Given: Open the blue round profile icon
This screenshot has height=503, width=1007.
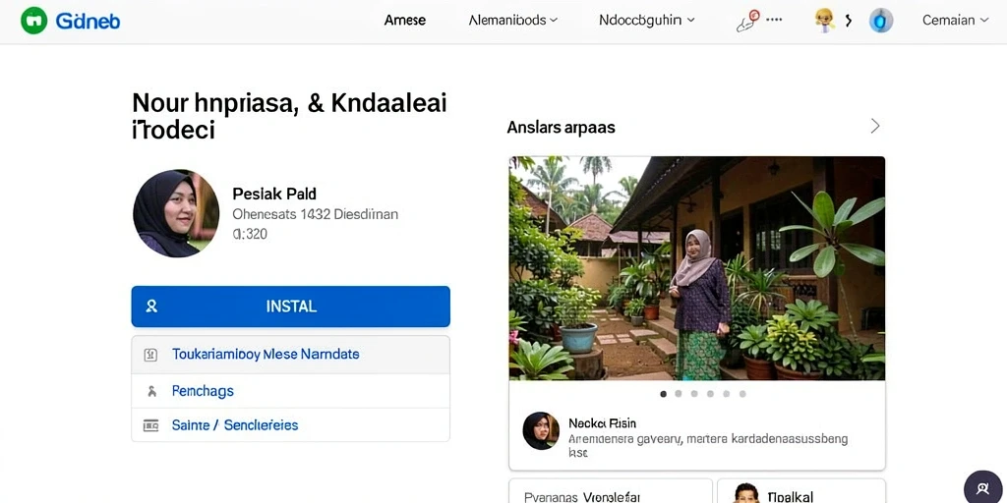Looking at the screenshot, I should click(881, 21).
